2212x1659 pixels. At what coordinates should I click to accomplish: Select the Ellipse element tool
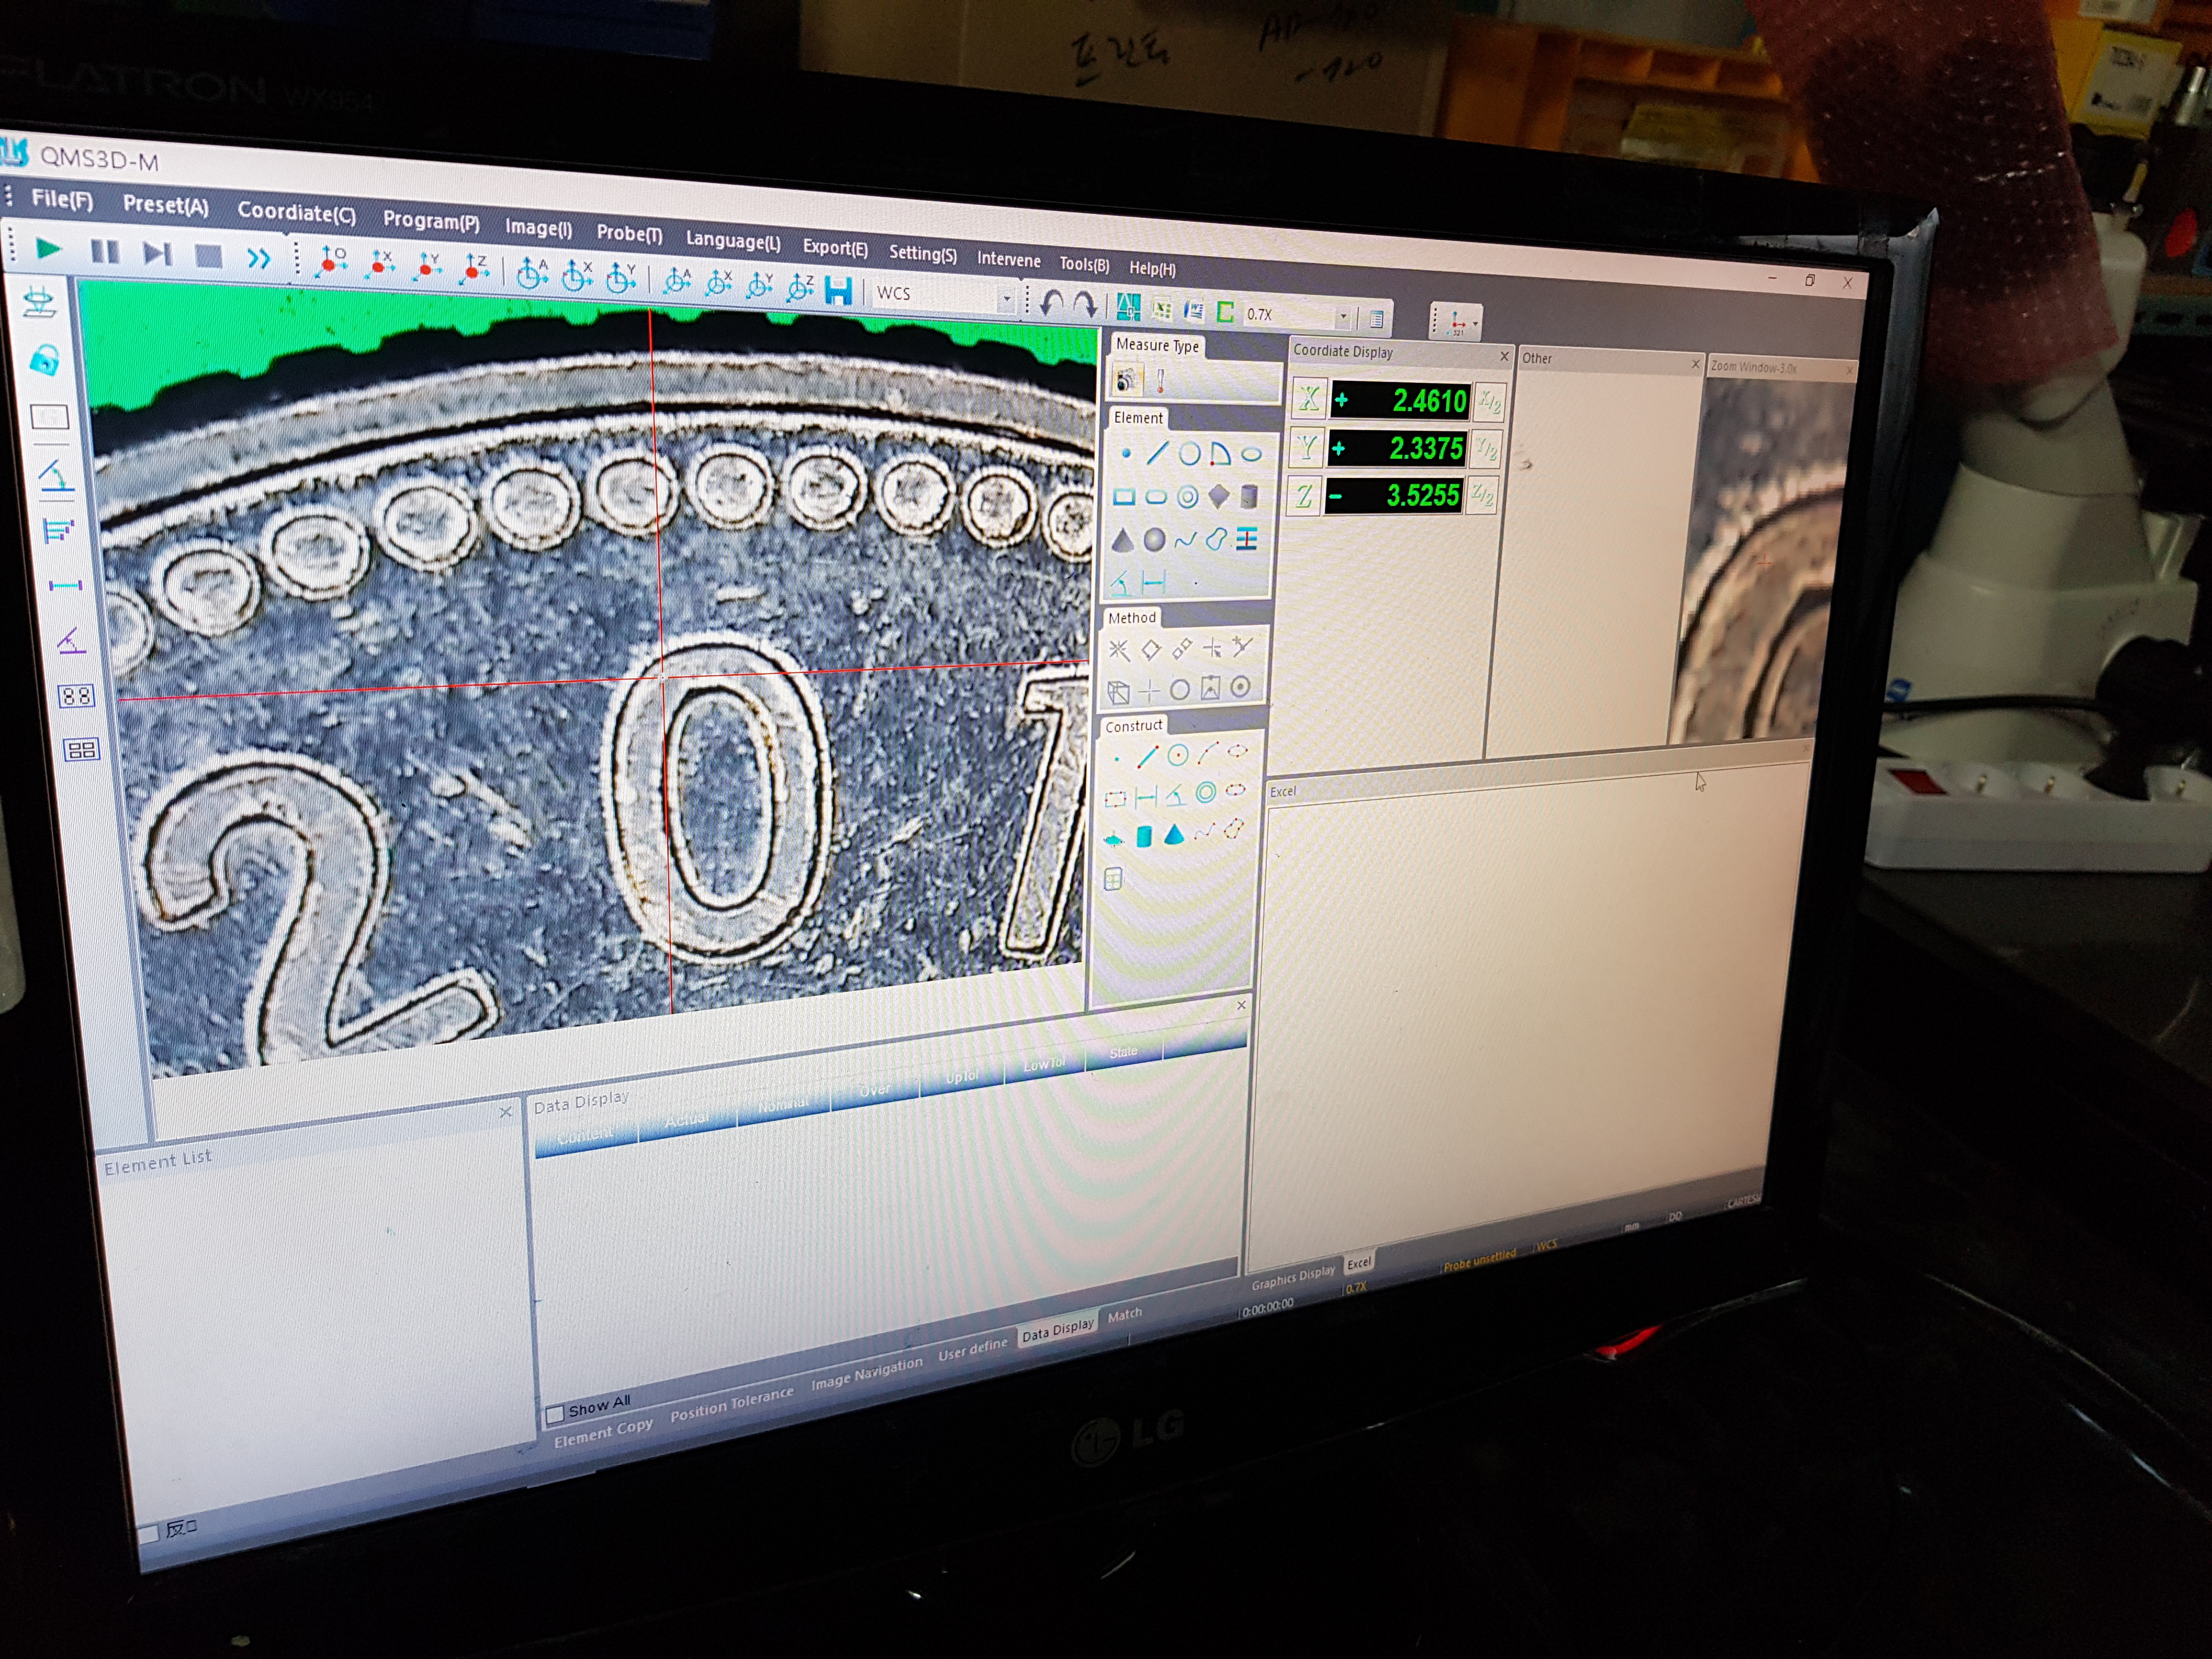(x=1251, y=455)
